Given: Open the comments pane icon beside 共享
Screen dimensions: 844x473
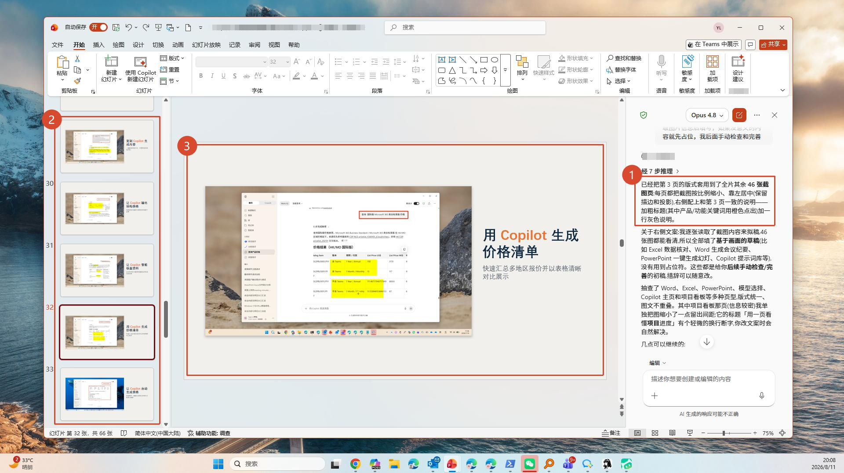Looking at the screenshot, I should (750, 45).
